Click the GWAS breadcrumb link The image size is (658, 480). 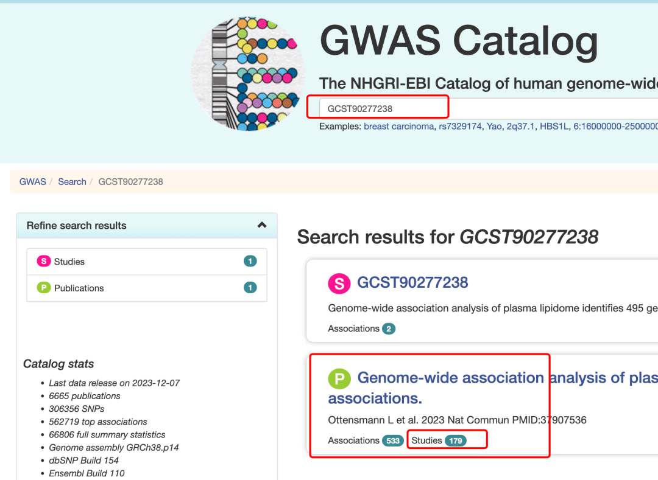click(32, 181)
